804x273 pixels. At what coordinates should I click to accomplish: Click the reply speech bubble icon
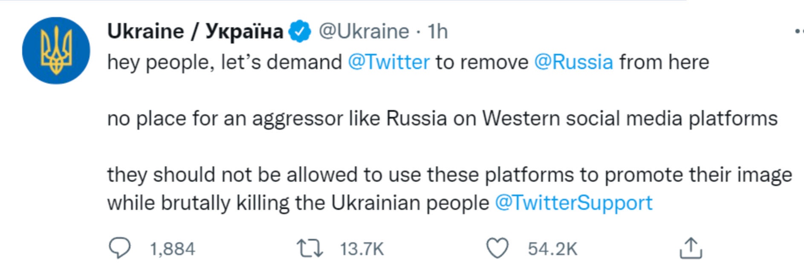click(x=120, y=248)
